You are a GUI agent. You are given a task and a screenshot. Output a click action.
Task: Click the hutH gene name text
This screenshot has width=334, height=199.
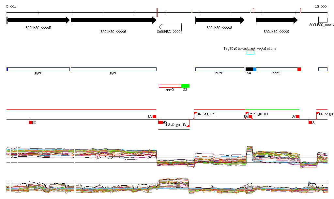(x=219, y=73)
